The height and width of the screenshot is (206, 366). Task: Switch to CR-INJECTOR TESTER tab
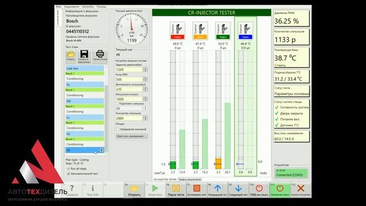[x=165, y=179]
